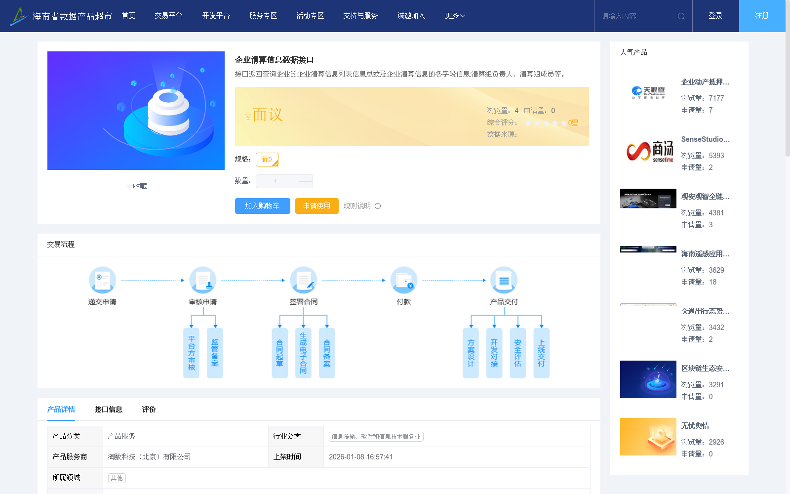Click the 登录 button
Image resolution: width=790 pixels, height=494 pixels.
tap(716, 16)
